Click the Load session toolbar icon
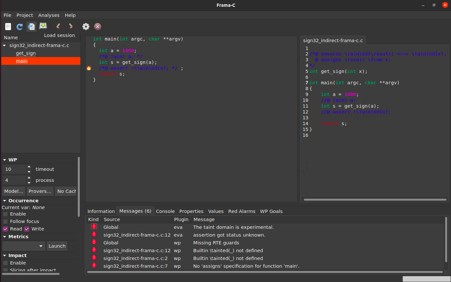The height and width of the screenshot is (282, 451). [31, 27]
